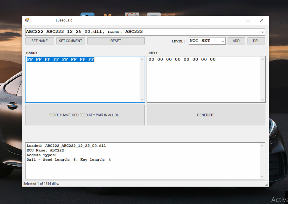Click the orange M desktop icon

tap(107, 15)
